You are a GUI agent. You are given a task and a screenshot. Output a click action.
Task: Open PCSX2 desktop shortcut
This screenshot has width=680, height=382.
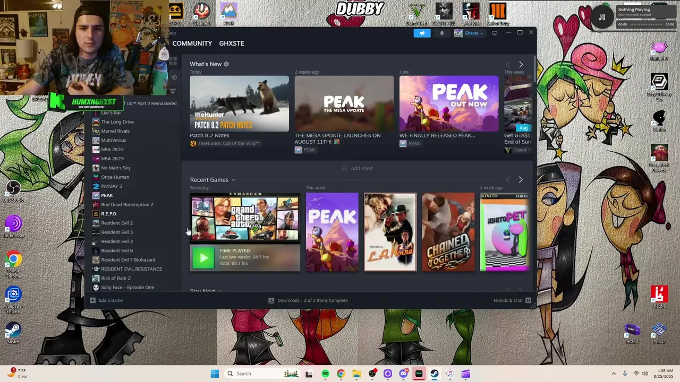point(659,333)
